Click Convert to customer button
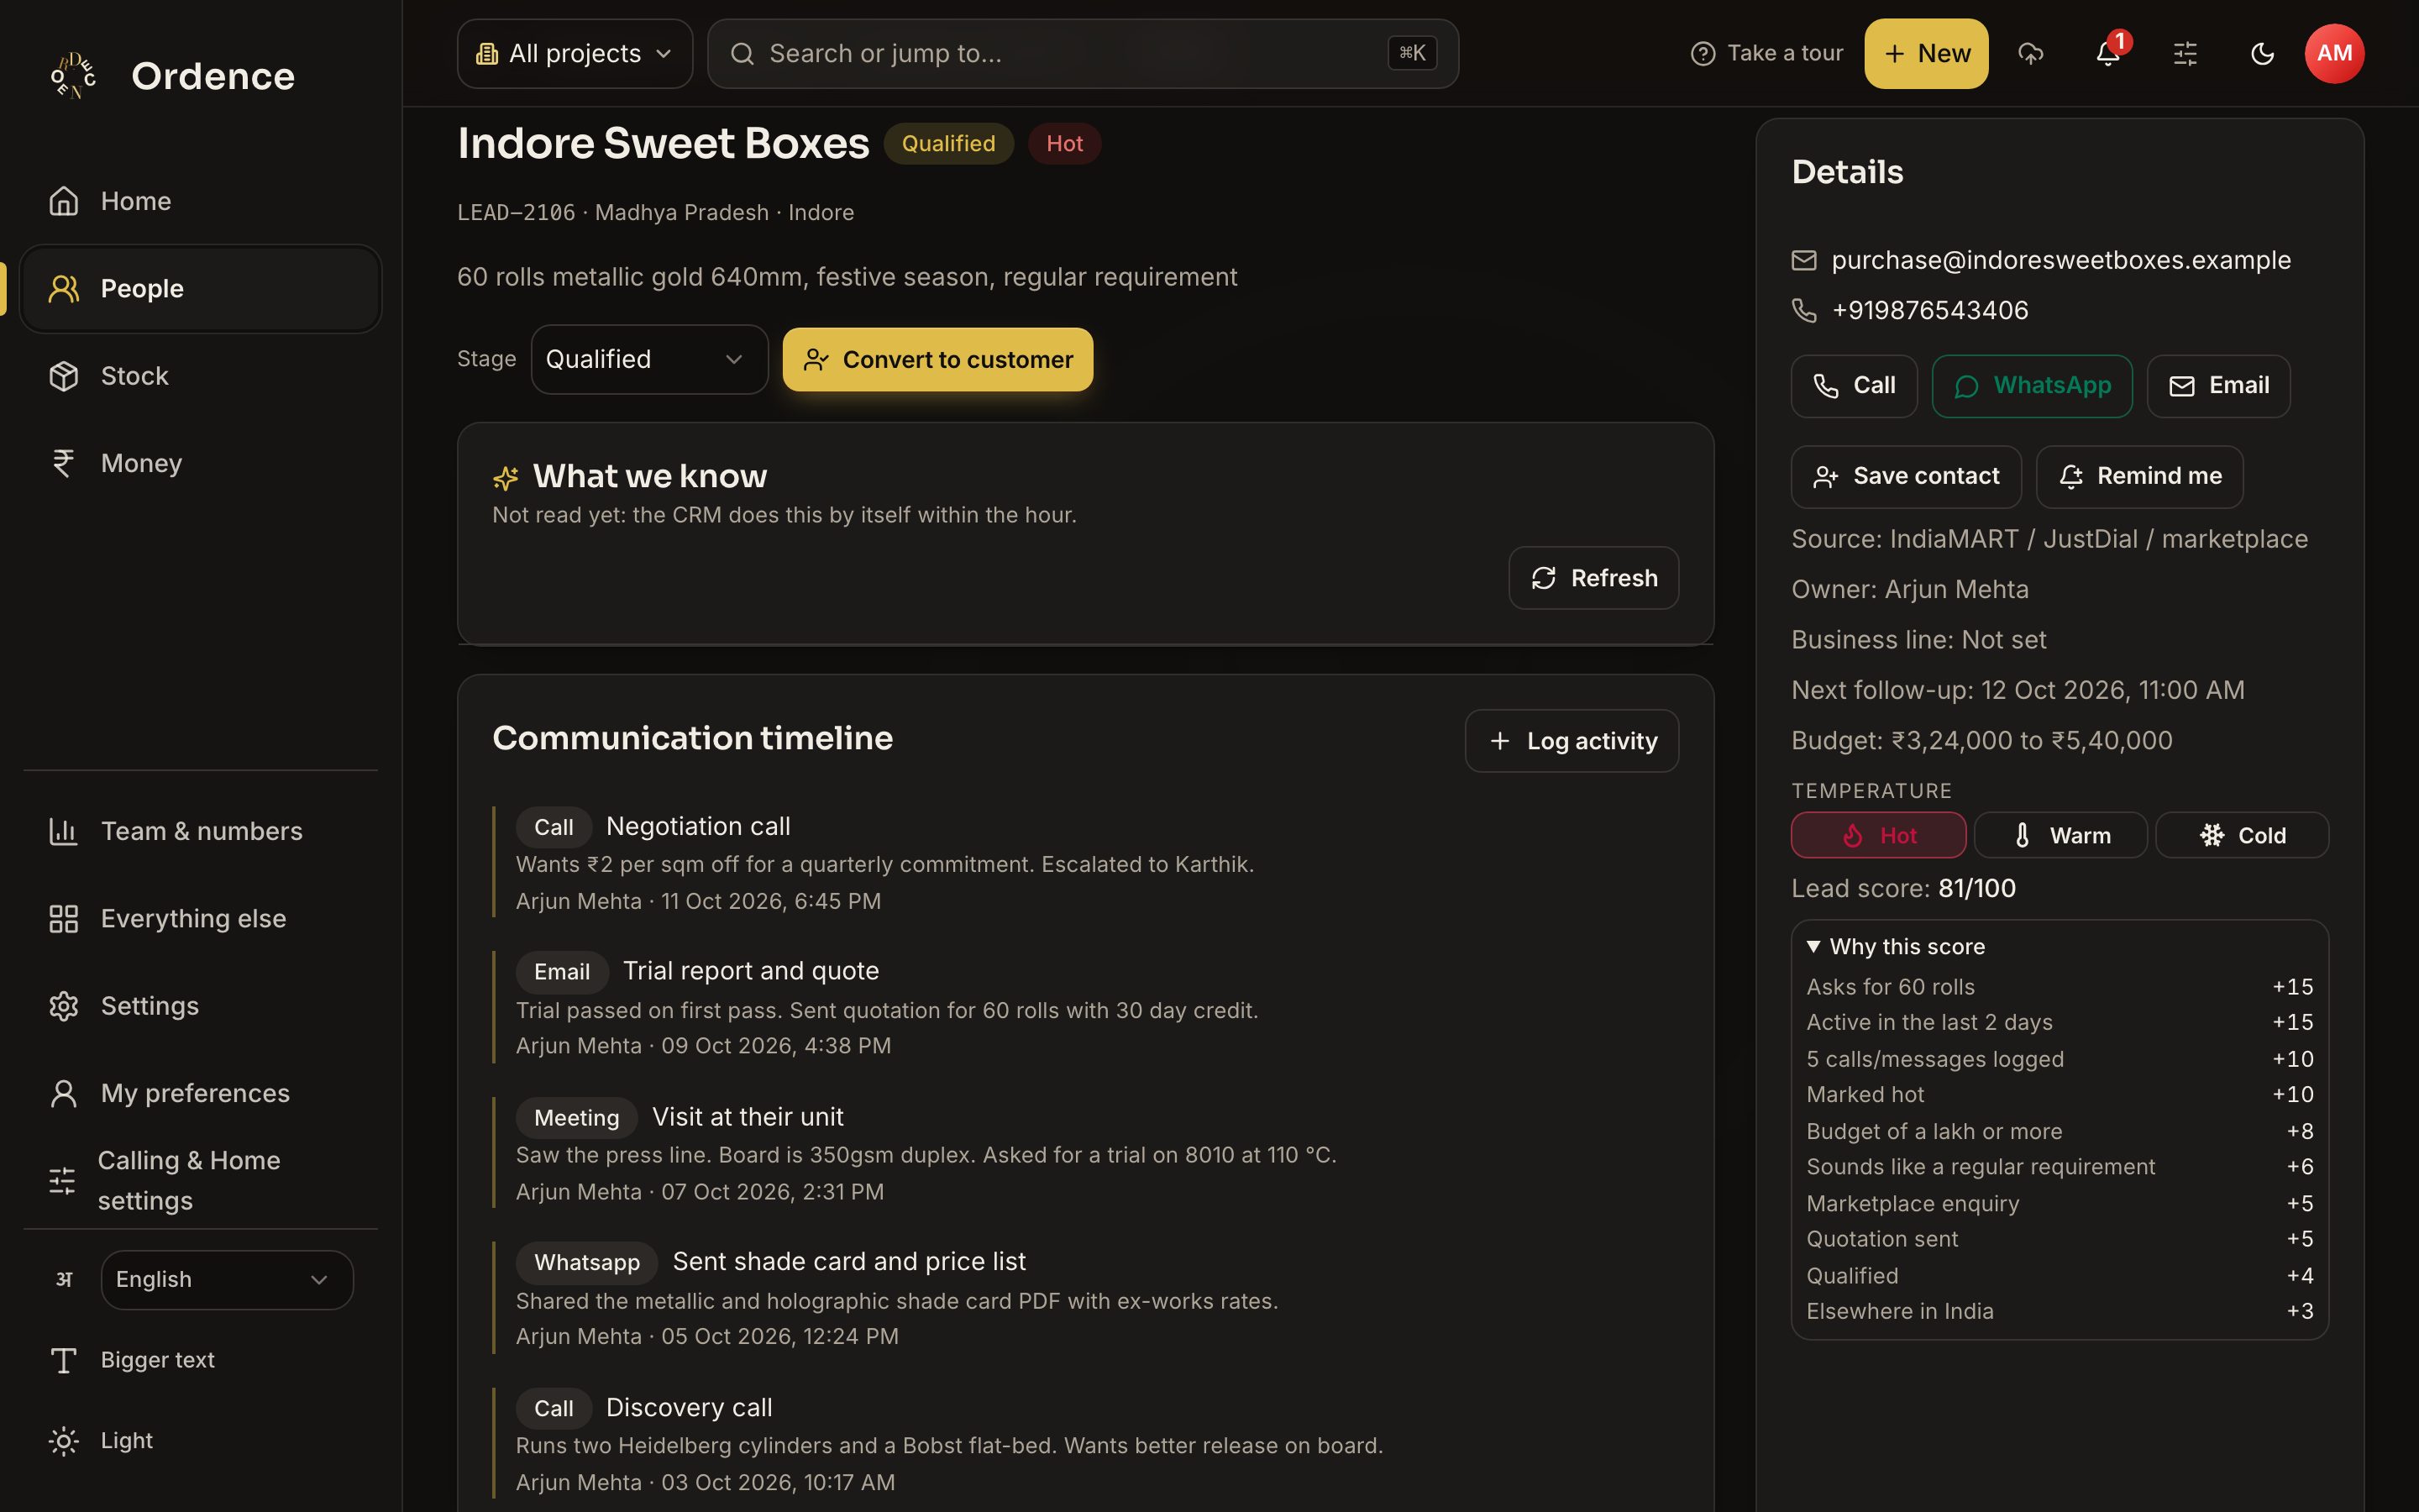This screenshot has height=1512, width=2419. (x=937, y=359)
